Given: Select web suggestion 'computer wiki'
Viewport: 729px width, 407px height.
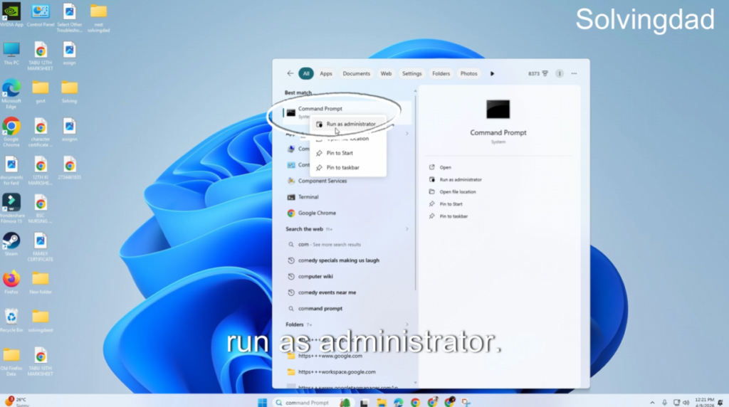Looking at the screenshot, I should (315, 276).
